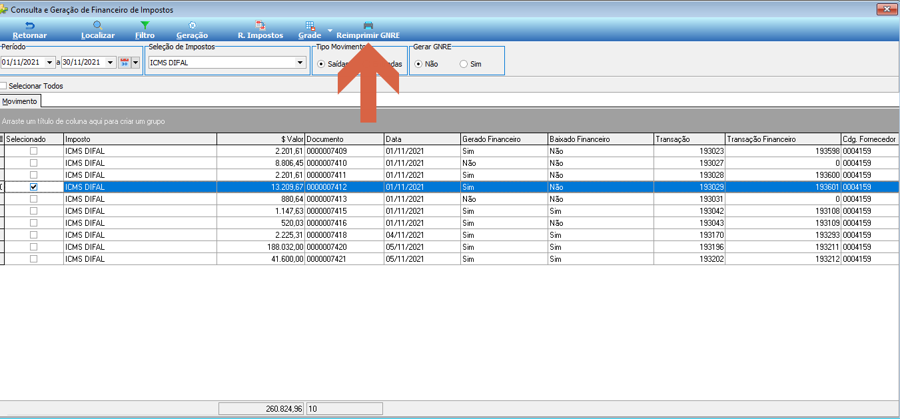
Task: Select the Saídas radio button
Action: [321, 64]
